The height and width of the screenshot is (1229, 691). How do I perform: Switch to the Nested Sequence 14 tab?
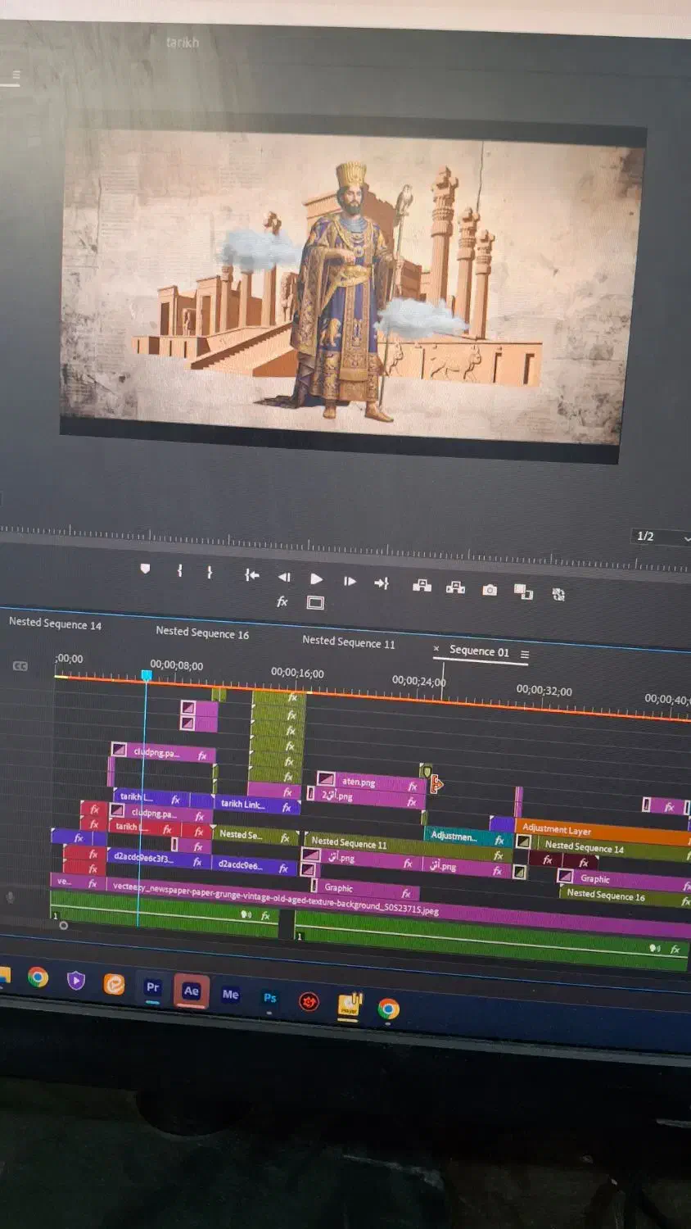(x=55, y=624)
